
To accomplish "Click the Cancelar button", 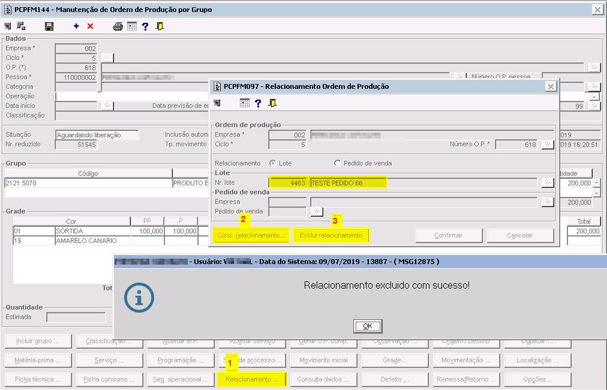I will 520,235.
